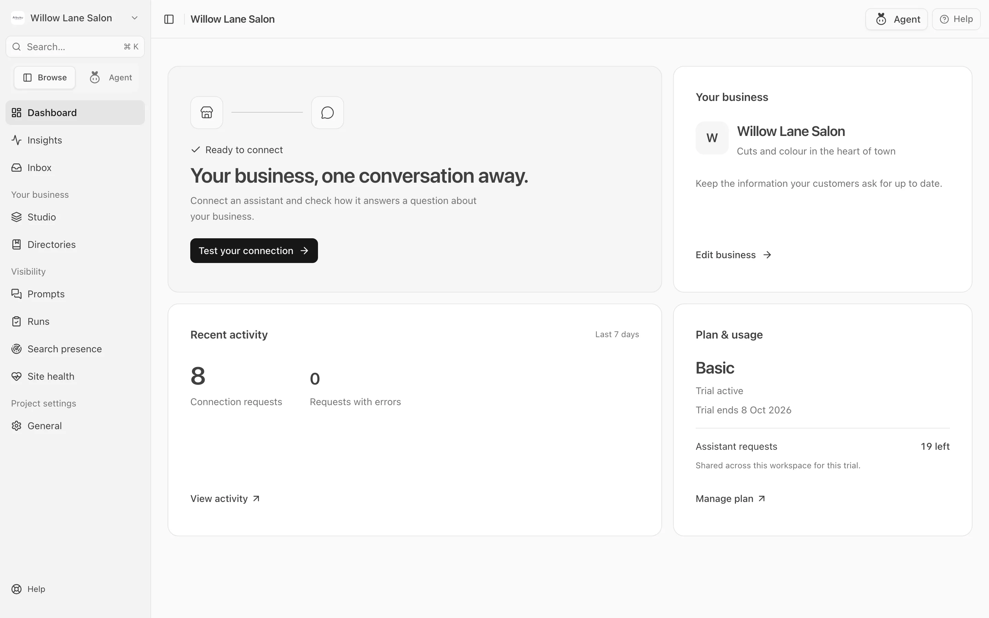Open the View activity link

point(225,499)
